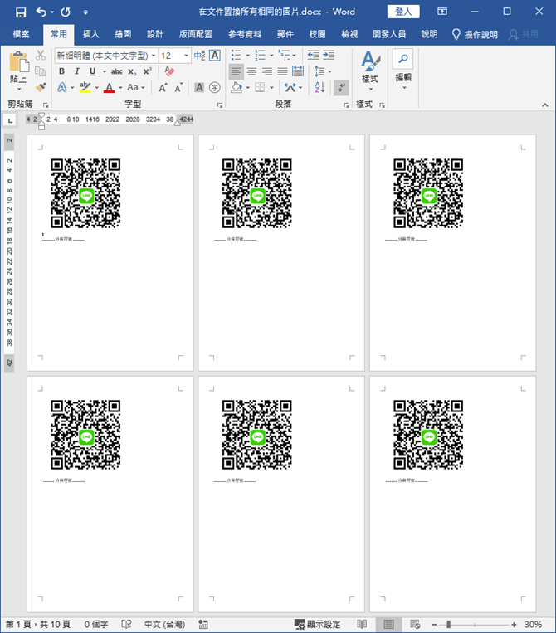This screenshot has height=633, width=556.
Task: Open the Font dialog launcher
Action: (x=220, y=105)
